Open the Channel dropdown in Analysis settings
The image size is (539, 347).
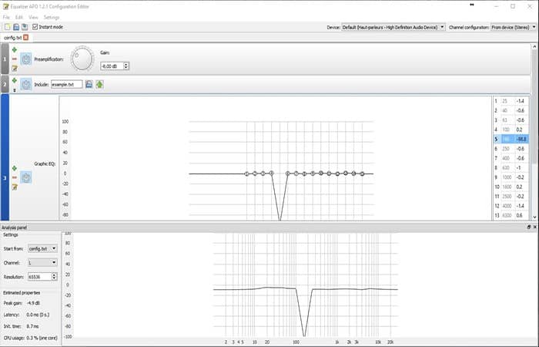(42, 263)
